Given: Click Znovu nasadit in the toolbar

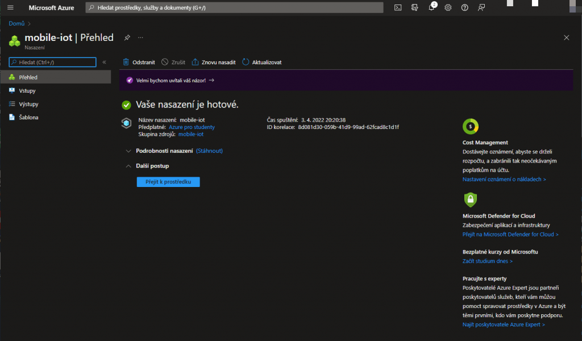Looking at the screenshot, I should pos(214,62).
